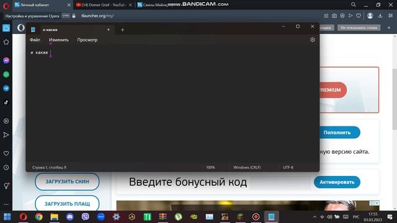Launch Viber from the taskbar
Image resolution: width=397 pixels, height=223 pixels.
point(86,217)
